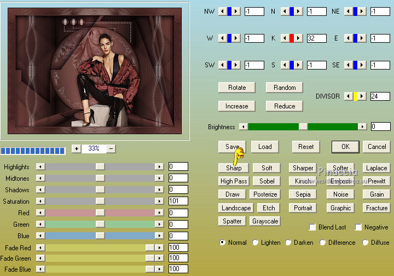The width and height of the screenshot is (394, 276).
Task: Click the Random button
Action: click(x=285, y=88)
